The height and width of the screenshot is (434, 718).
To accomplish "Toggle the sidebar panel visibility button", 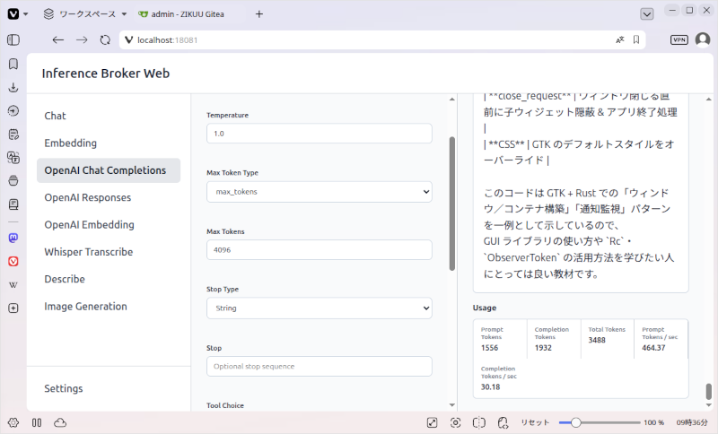I will pyautogui.click(x=13, y=39).
